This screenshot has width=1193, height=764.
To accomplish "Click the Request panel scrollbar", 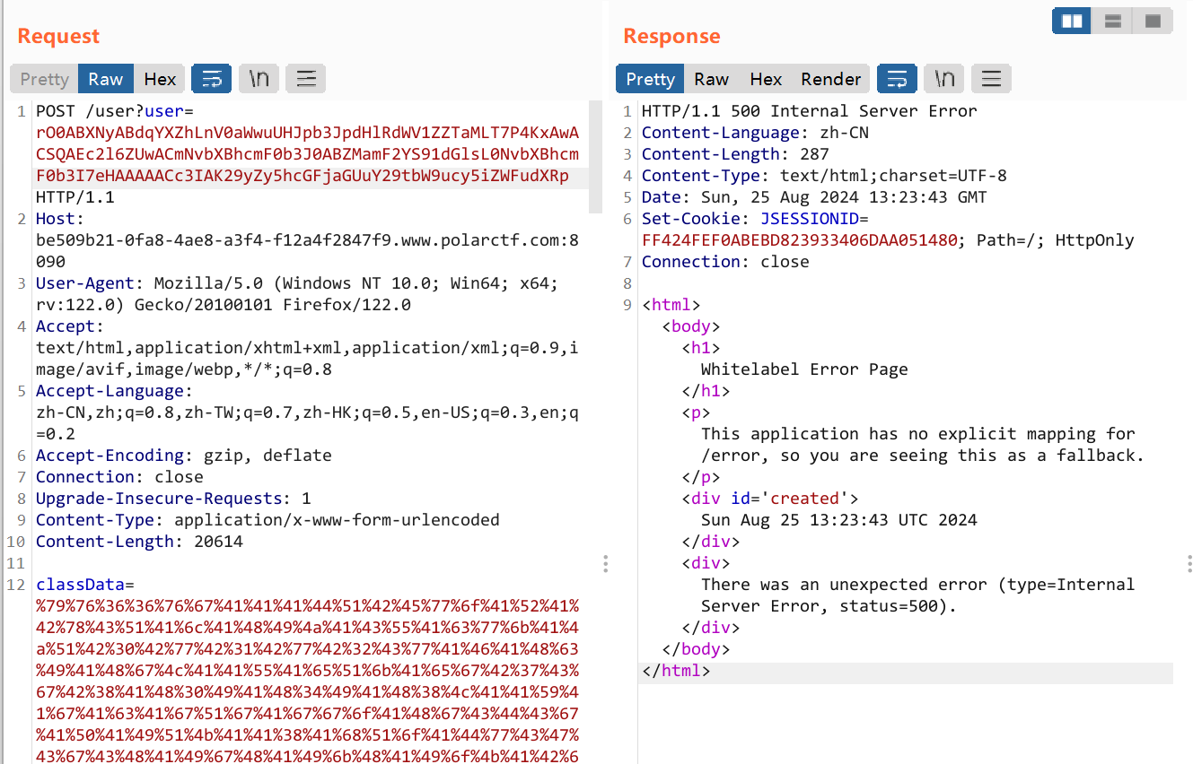I will pyautogui.click(x=595, y=157).
